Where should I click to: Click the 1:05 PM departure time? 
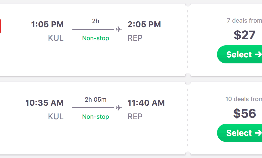coord(47,24)
